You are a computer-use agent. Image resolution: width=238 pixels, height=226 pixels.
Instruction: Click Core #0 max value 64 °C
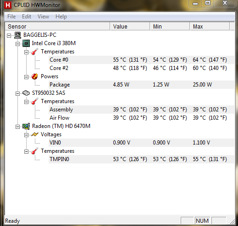click(210, 60)
